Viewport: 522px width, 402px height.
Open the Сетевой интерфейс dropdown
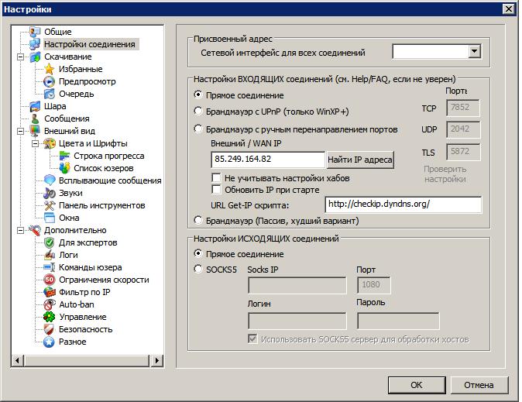coord(474,52)
